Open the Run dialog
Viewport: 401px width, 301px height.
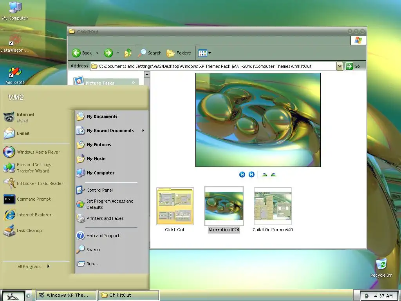[112, 264]
